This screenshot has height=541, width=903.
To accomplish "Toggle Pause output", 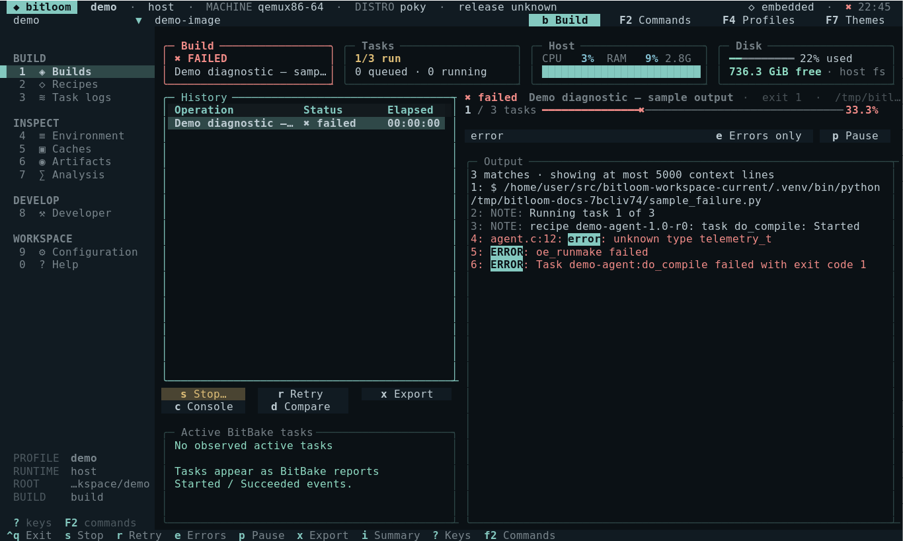I will pos(855,136).
